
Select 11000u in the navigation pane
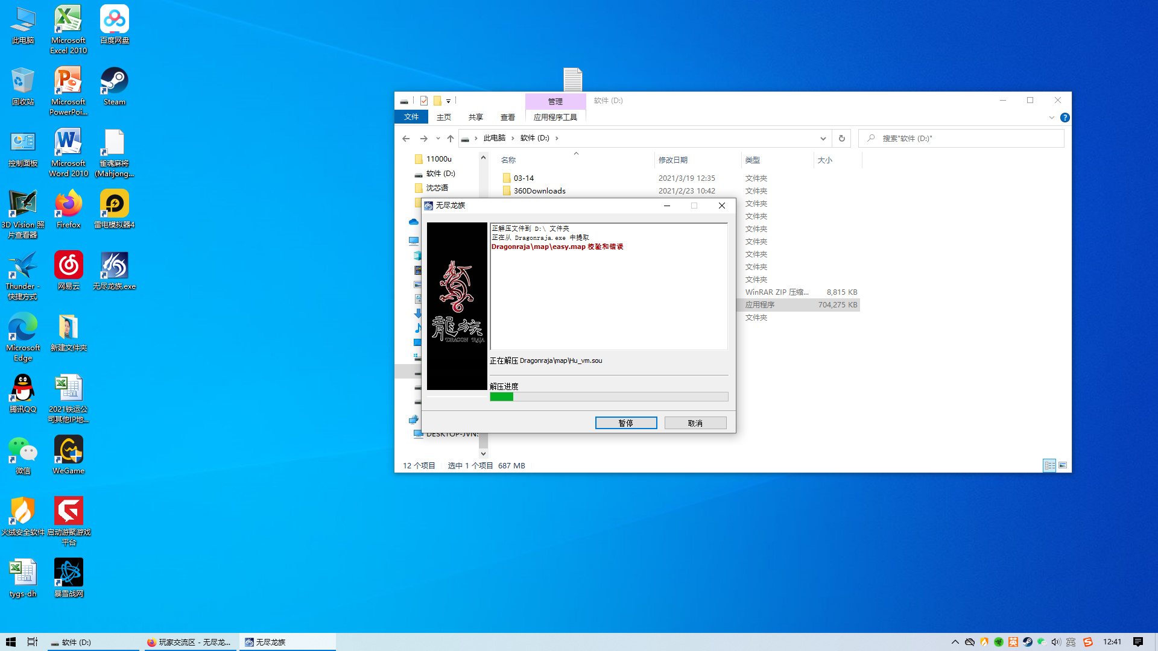pyautogui.click(x=438, y=159)
